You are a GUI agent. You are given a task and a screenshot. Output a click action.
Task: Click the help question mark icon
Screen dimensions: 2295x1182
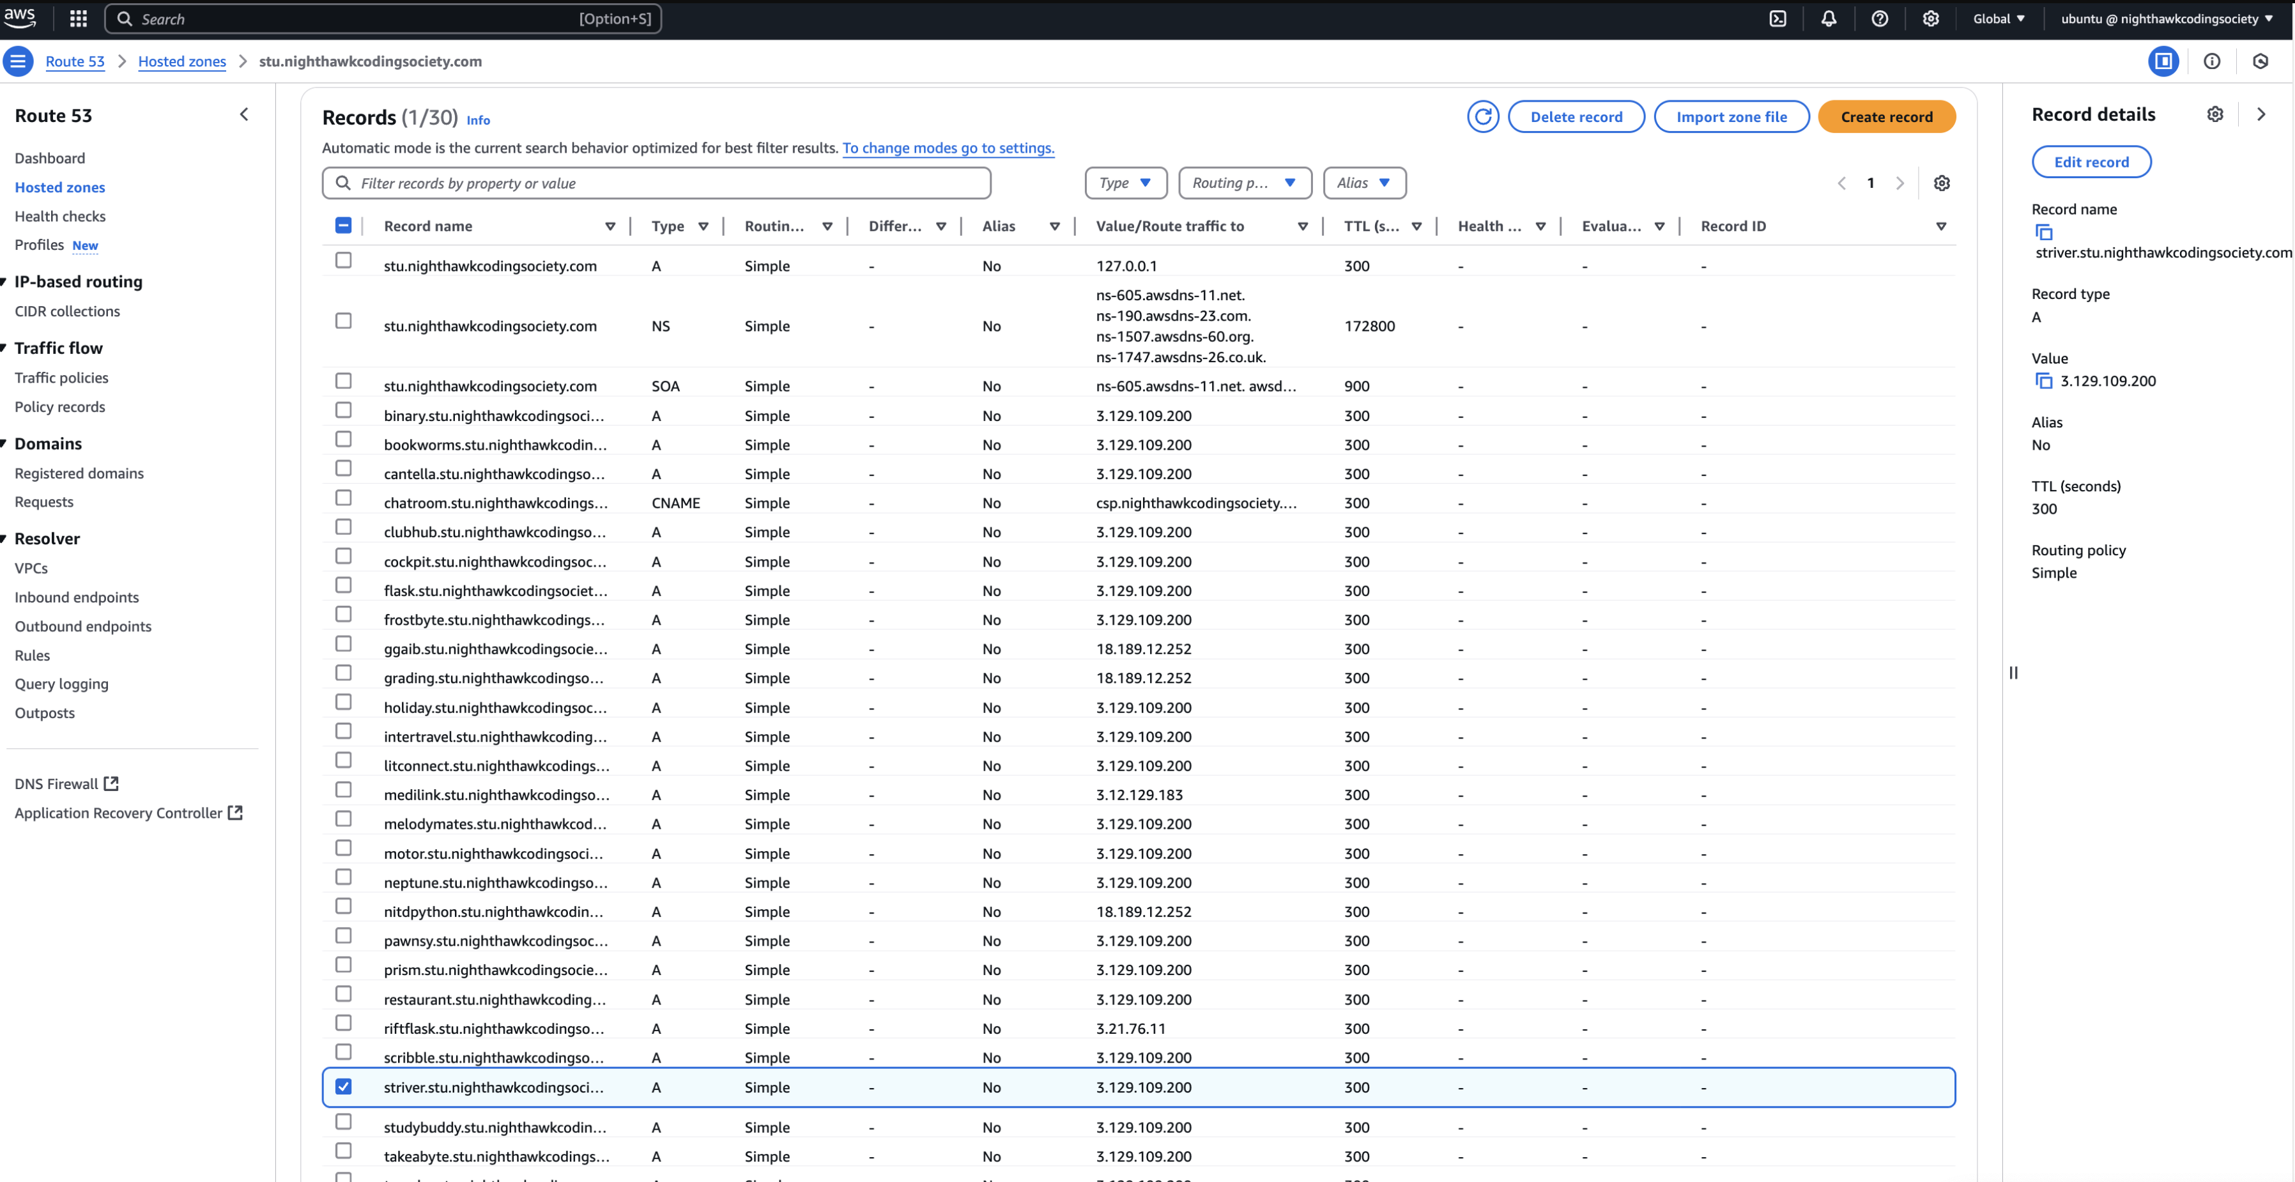[x=1879, y=18]
